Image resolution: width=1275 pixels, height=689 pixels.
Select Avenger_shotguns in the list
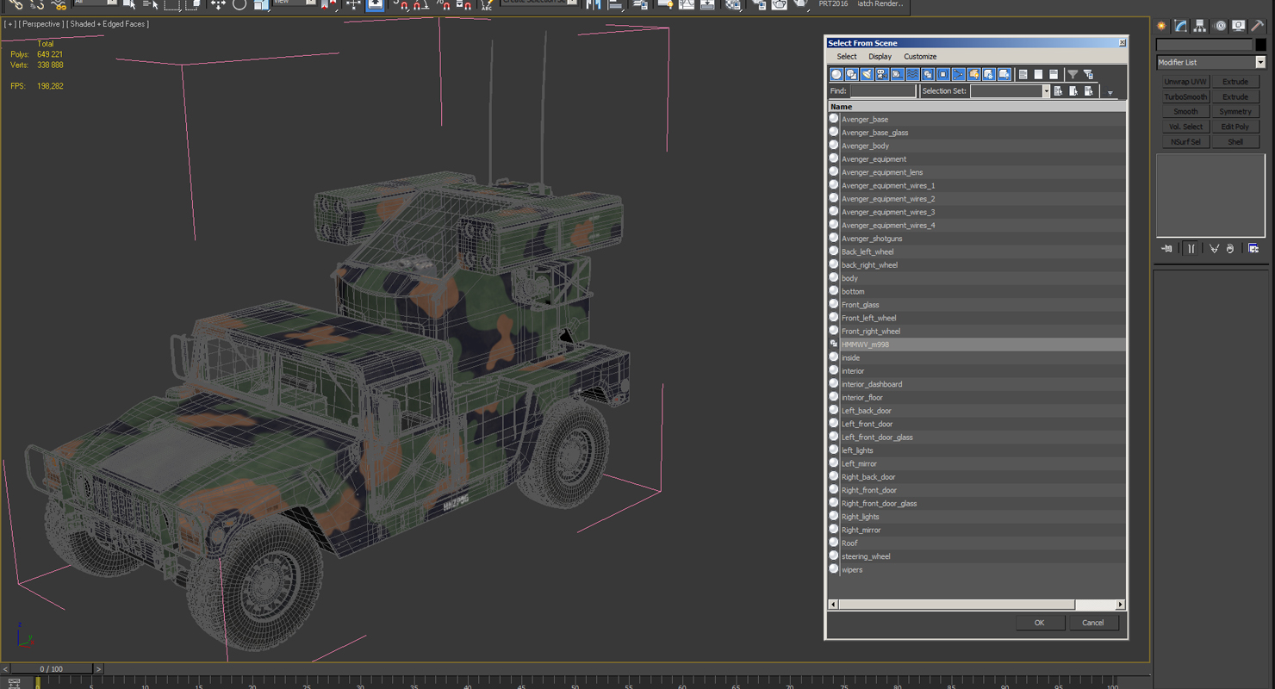(977, 239)
